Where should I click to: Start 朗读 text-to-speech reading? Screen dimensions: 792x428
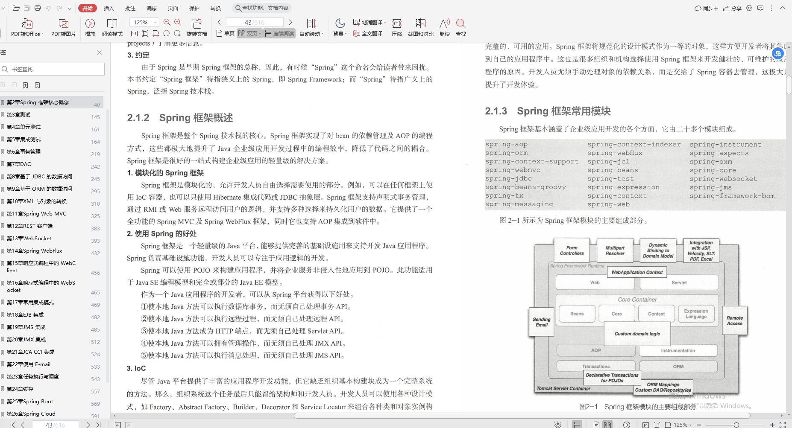click(x=444, y=27)
